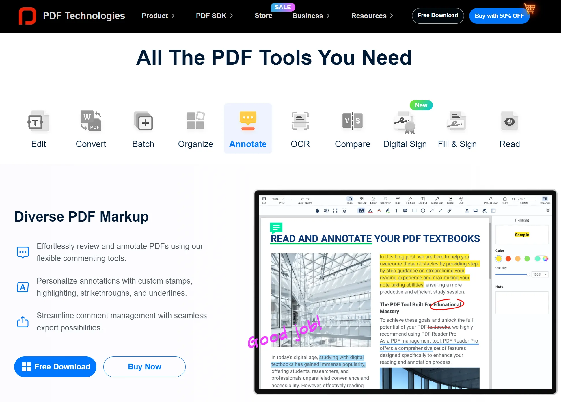Click the Store menu item
Image resolution: width=561 pixels, height=402 pixels.
263,16
